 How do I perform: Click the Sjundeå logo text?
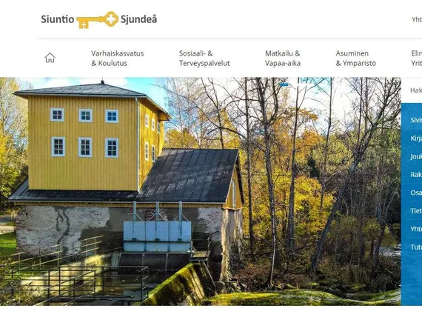point(138,20)
